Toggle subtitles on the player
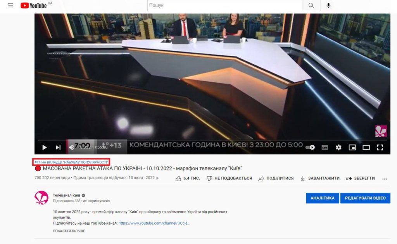The height and width of the screenshot is (244, 397). click(x=325, y=148)
